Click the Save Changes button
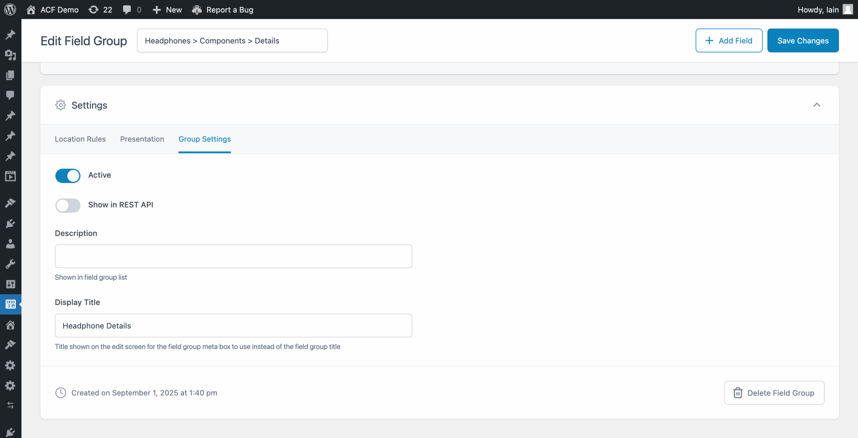This screenshot has width=858, height=438. coord(803,41)
